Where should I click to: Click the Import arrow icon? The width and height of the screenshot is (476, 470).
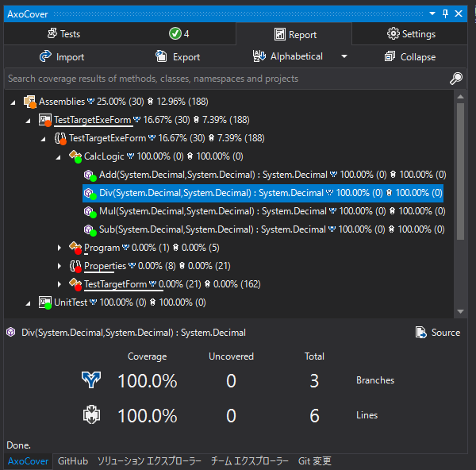(x=45, y=56)
